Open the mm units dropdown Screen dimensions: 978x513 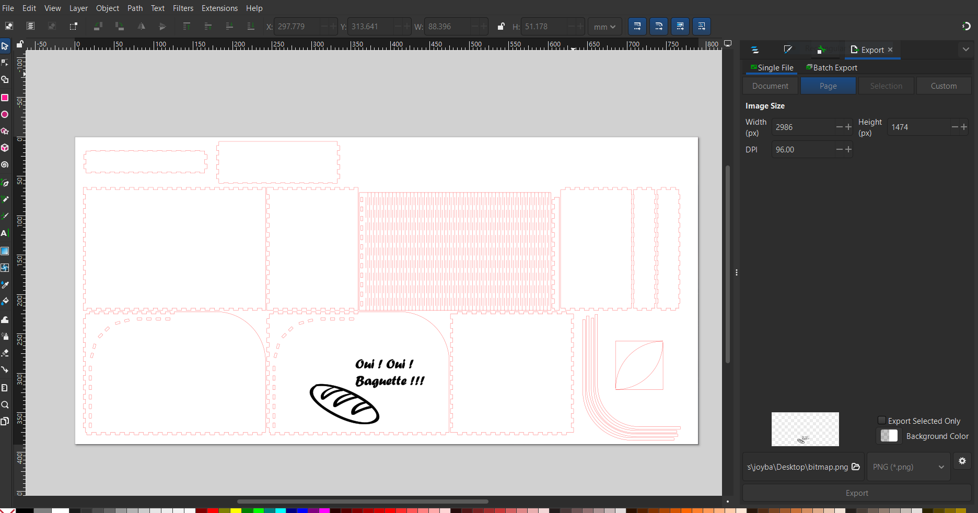pos(604,27)
